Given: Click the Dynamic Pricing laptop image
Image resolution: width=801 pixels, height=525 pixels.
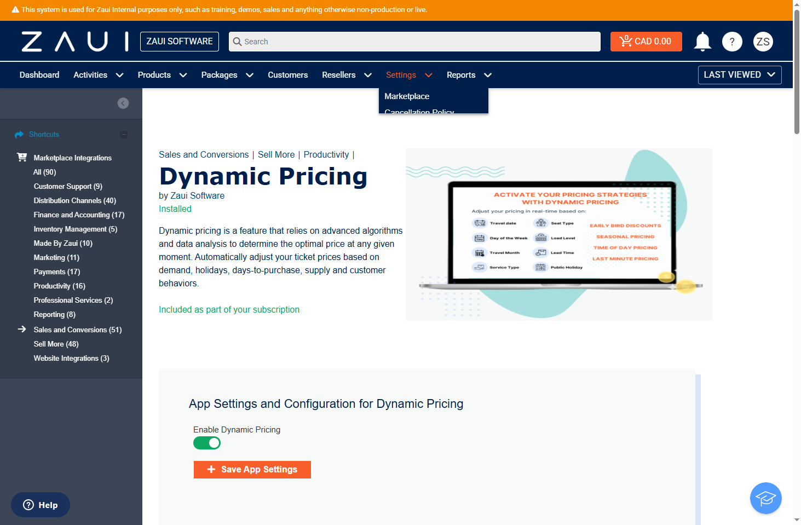Looking at the screenshot, I should click(559, 234).
